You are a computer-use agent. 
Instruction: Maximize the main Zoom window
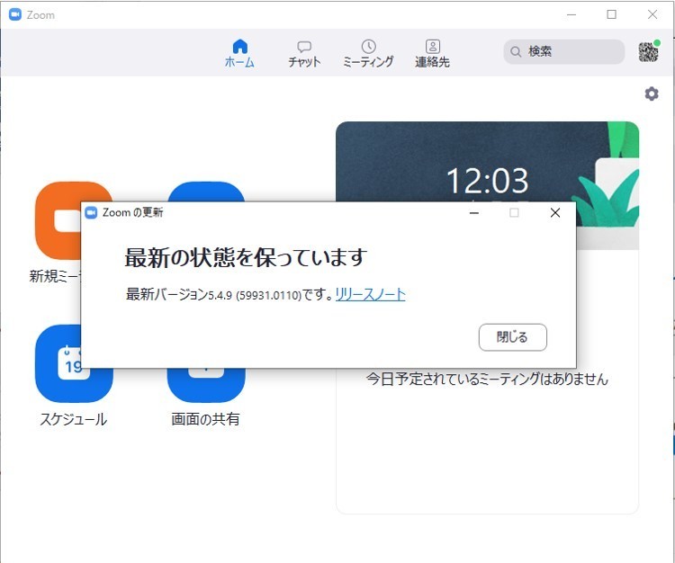coord(612,14)
